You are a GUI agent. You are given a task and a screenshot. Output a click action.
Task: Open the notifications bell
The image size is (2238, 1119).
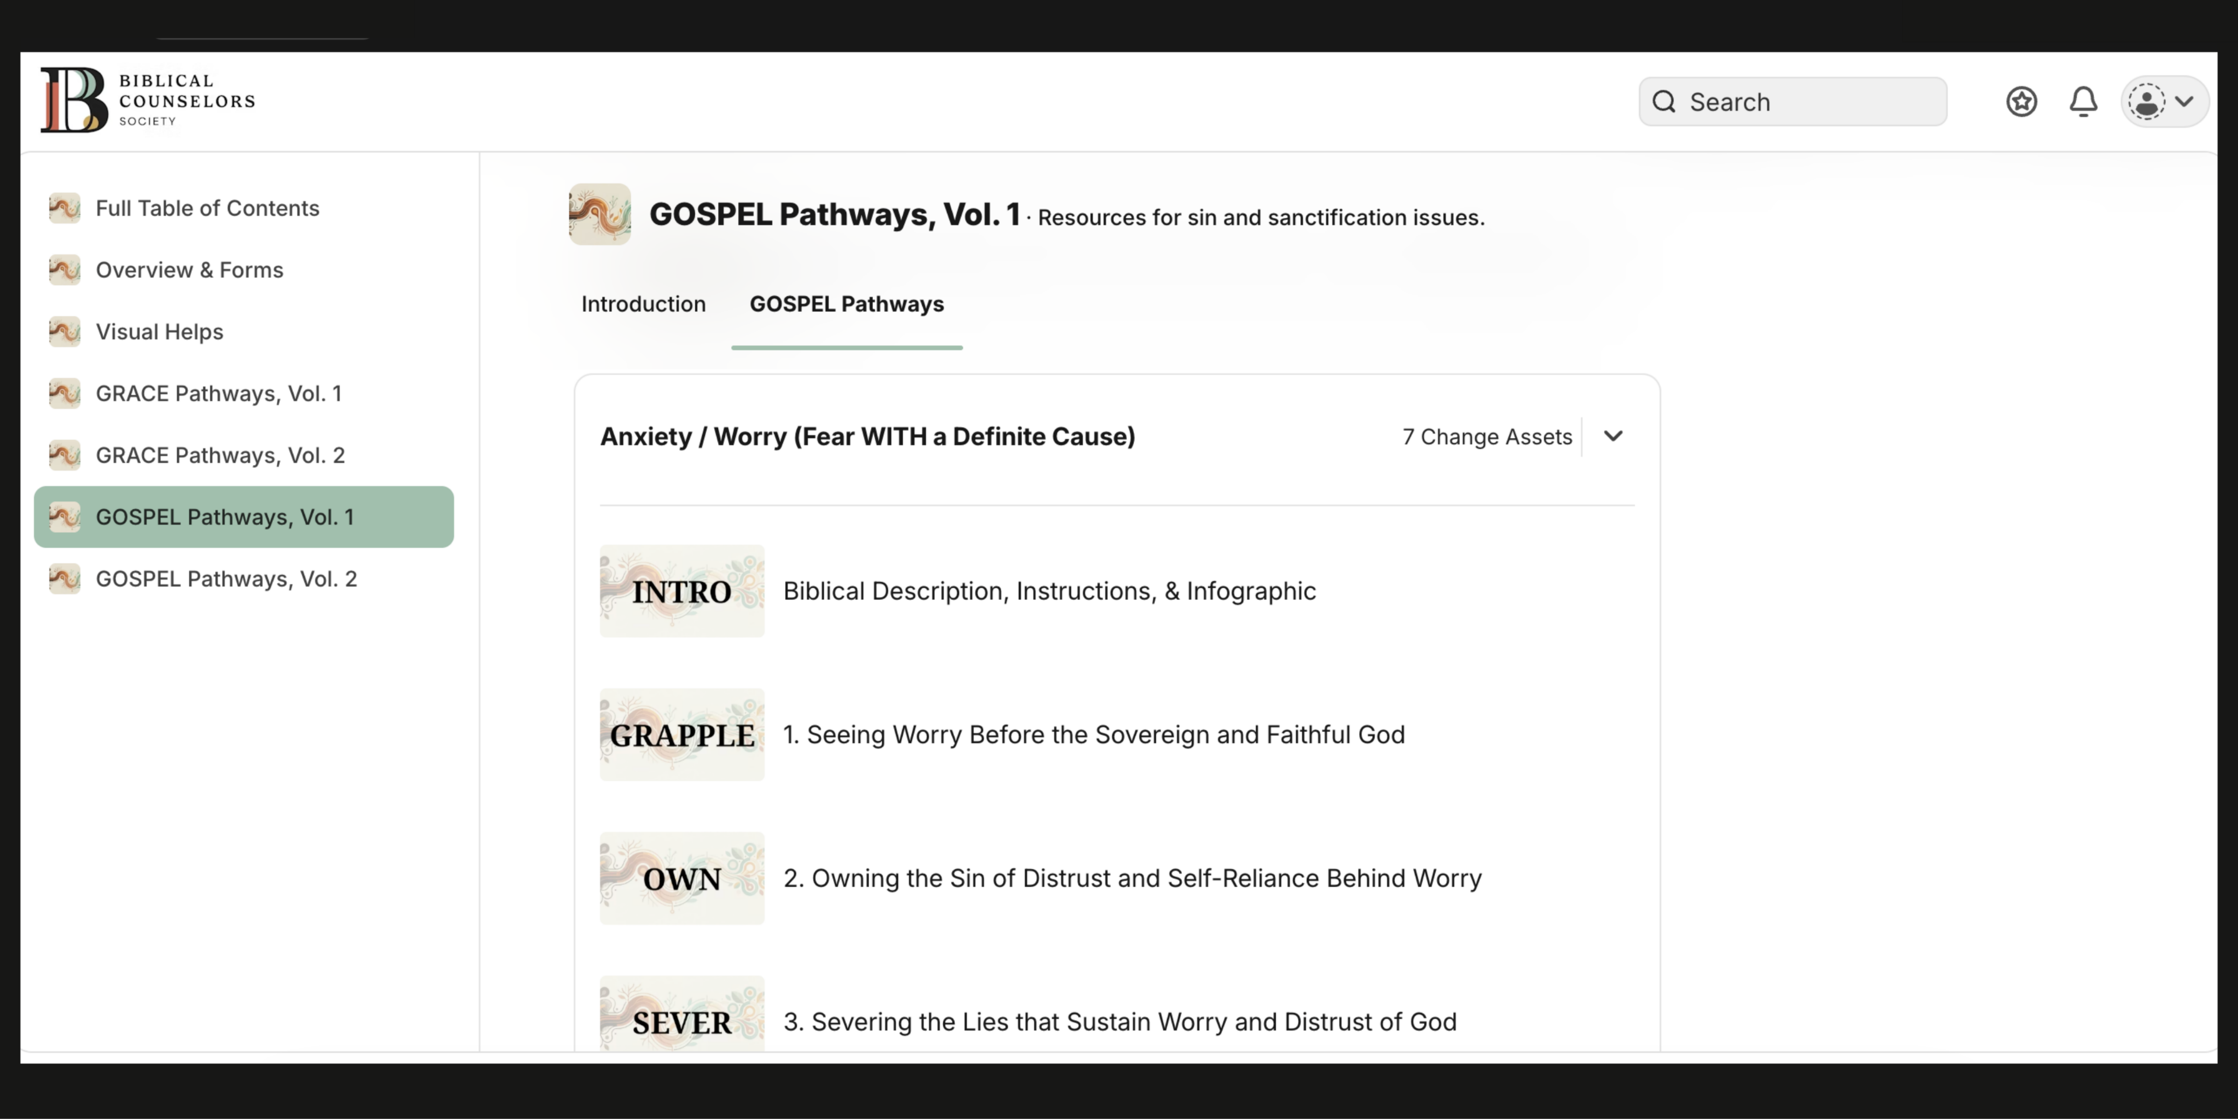click(2082, 102)
